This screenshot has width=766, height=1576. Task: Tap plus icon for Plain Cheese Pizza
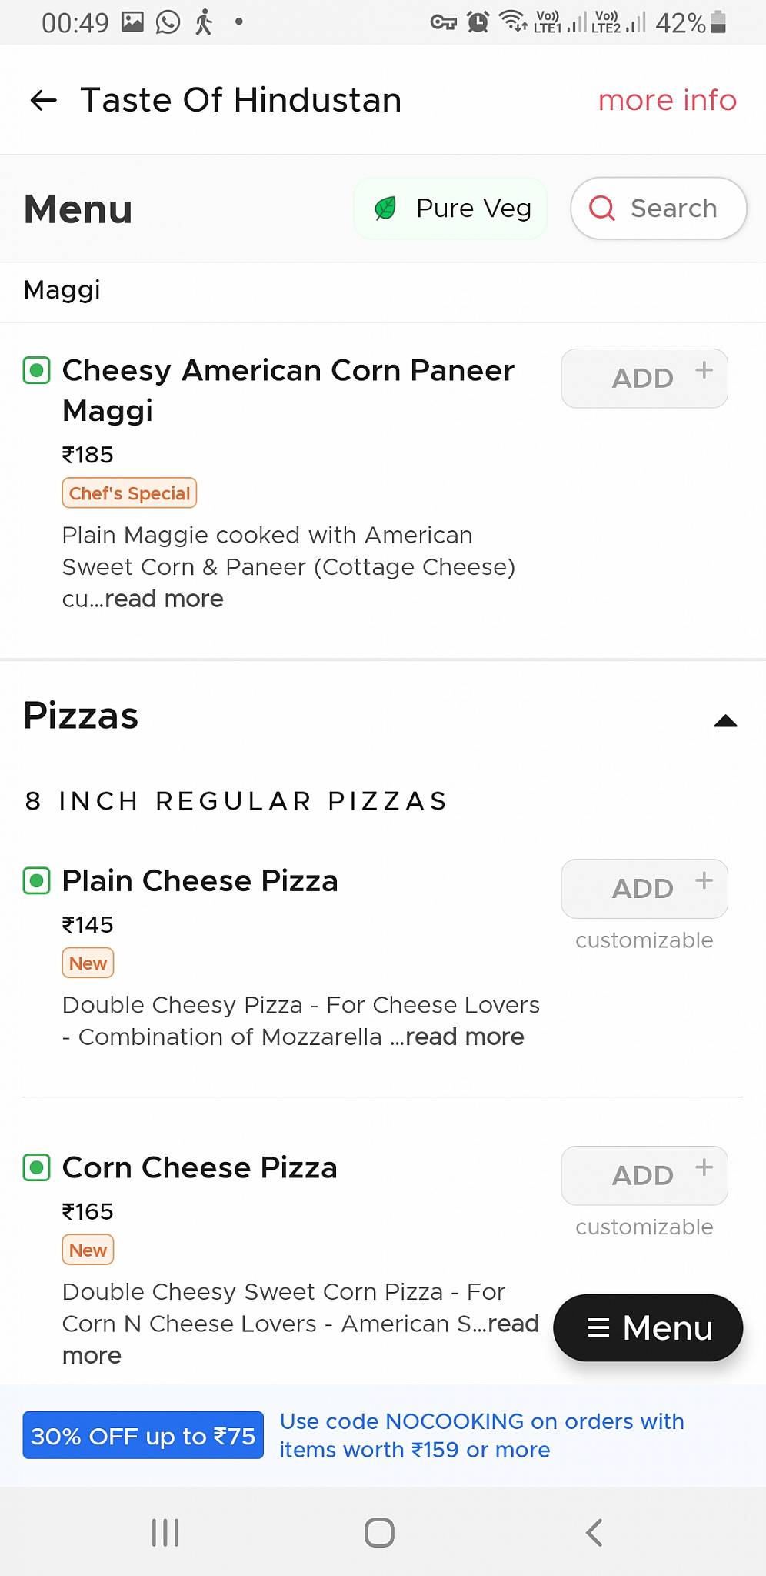(704, 880)
